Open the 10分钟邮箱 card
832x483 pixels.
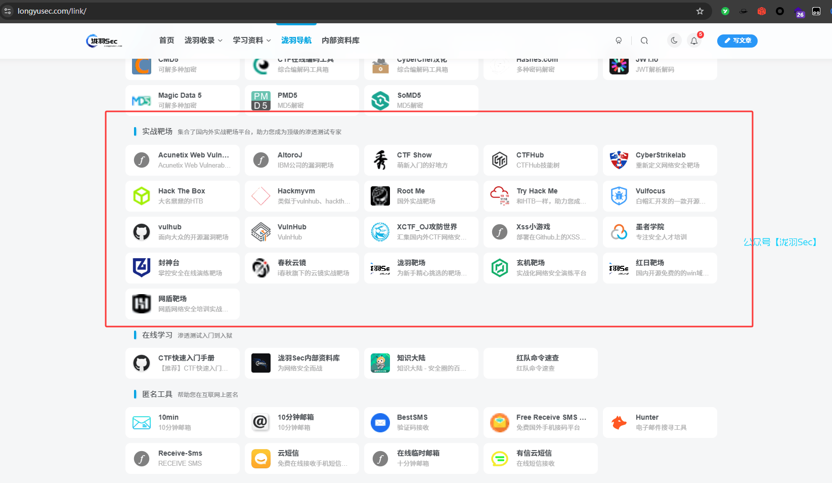click(301, 422)
